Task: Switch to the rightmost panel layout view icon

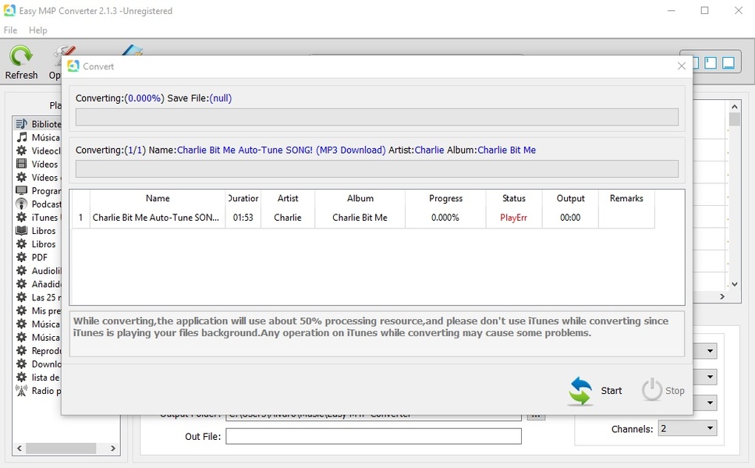Action: (x=728, y=62)
